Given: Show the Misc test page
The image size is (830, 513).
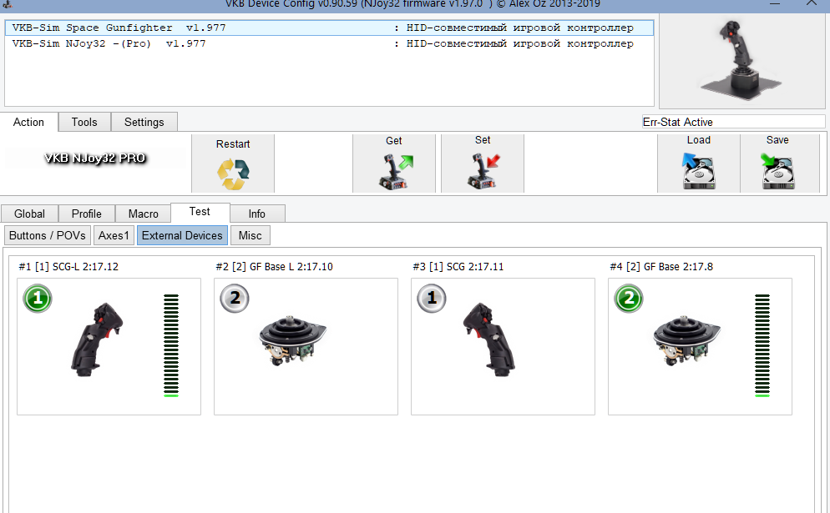Looking at the screenshot, I should click(x=251, y=235).
